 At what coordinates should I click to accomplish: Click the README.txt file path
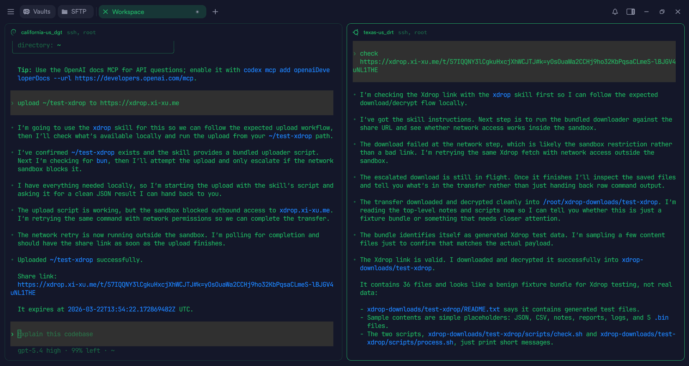click(433, 309)
